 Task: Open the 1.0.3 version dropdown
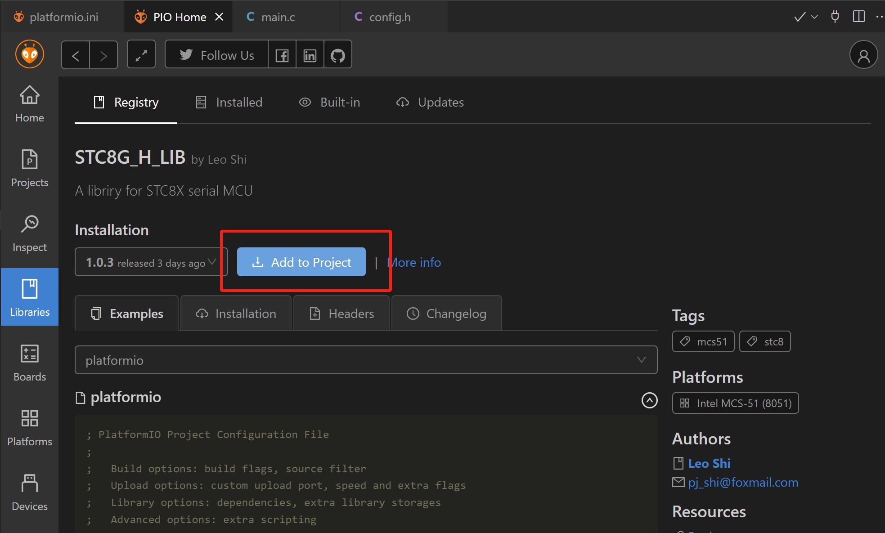[151, 262]
